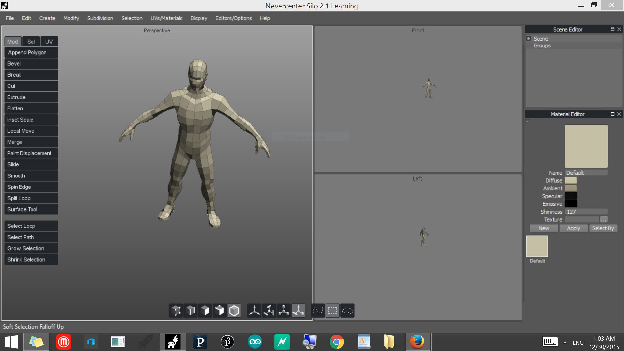Close the Material Editor panel

pos(619,114)
